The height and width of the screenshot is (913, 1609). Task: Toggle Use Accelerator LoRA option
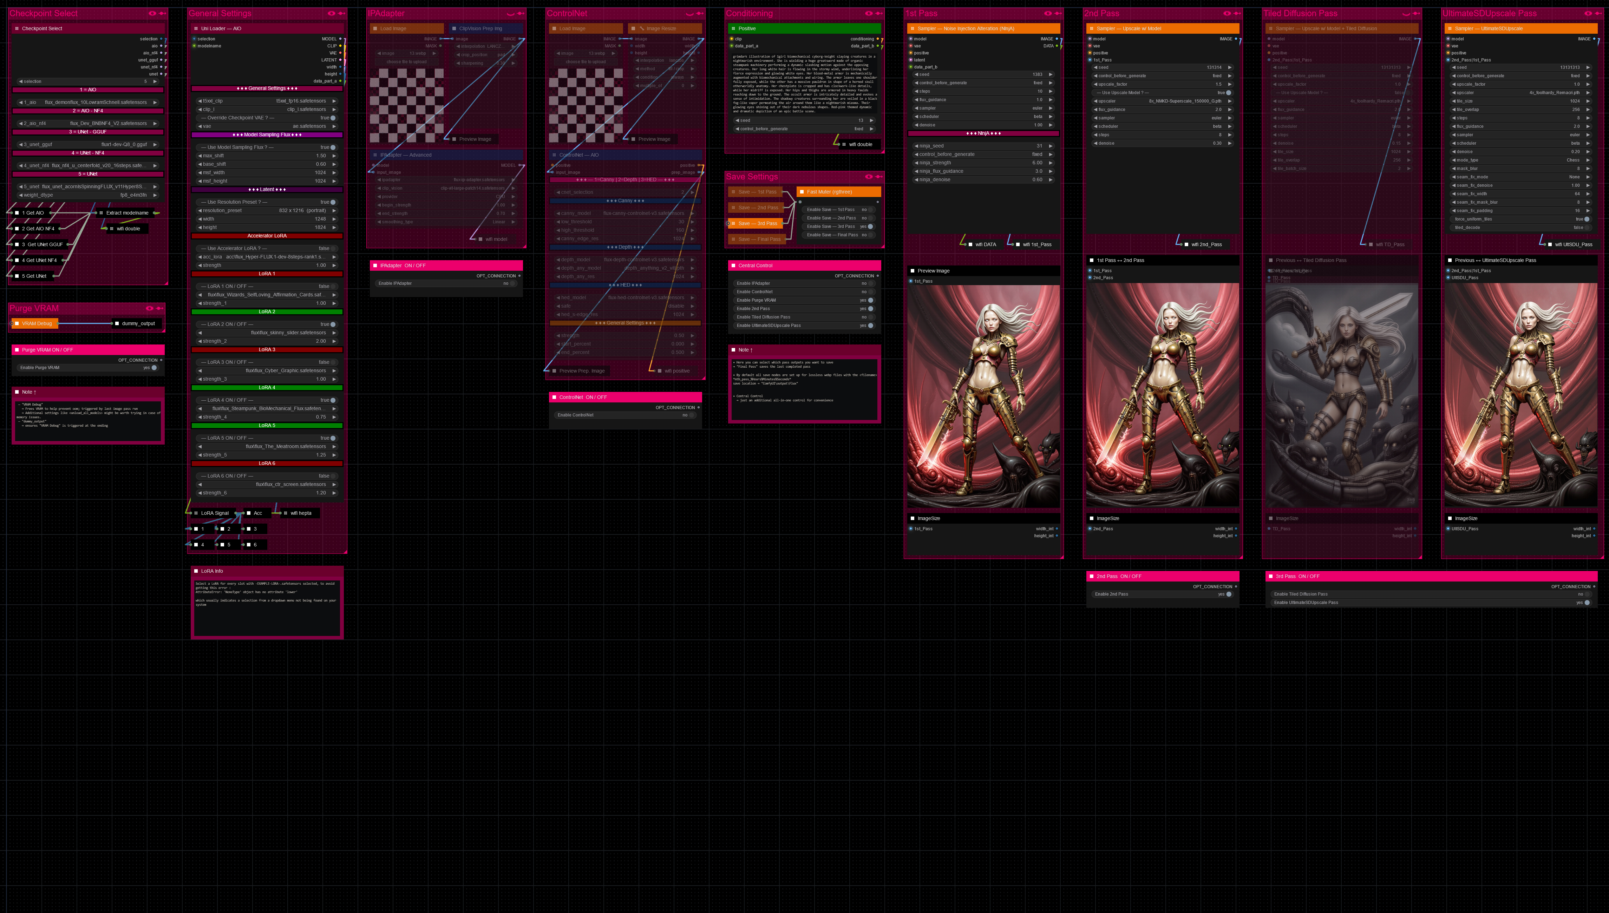pos(333,248)
